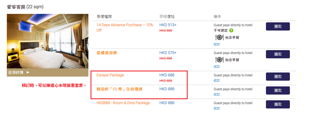Click HKD 513+ price link

point(168,25)
